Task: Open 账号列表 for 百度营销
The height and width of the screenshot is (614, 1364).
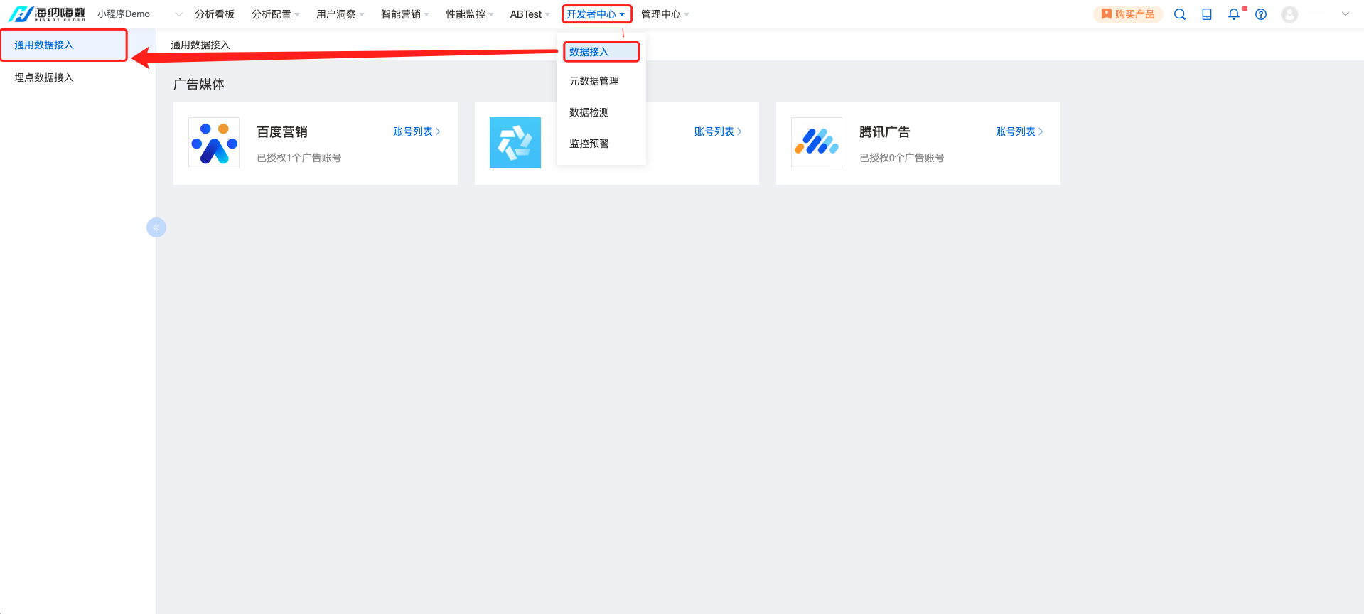Action: pos(417,131)
